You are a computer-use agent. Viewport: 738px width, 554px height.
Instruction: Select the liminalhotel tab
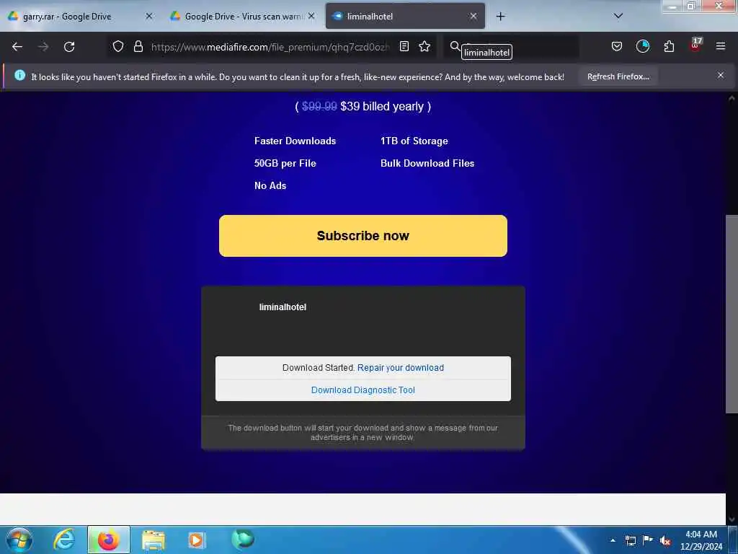[x=405, y=17]
